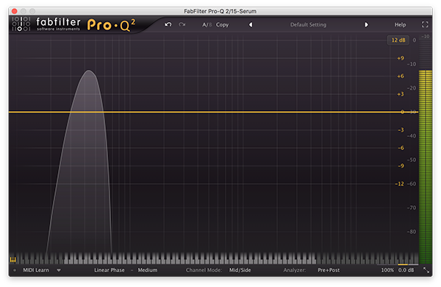The width and height of the screenshot is (441, 287).
Task: Open the Help menu
Action: tap(400, 25)
